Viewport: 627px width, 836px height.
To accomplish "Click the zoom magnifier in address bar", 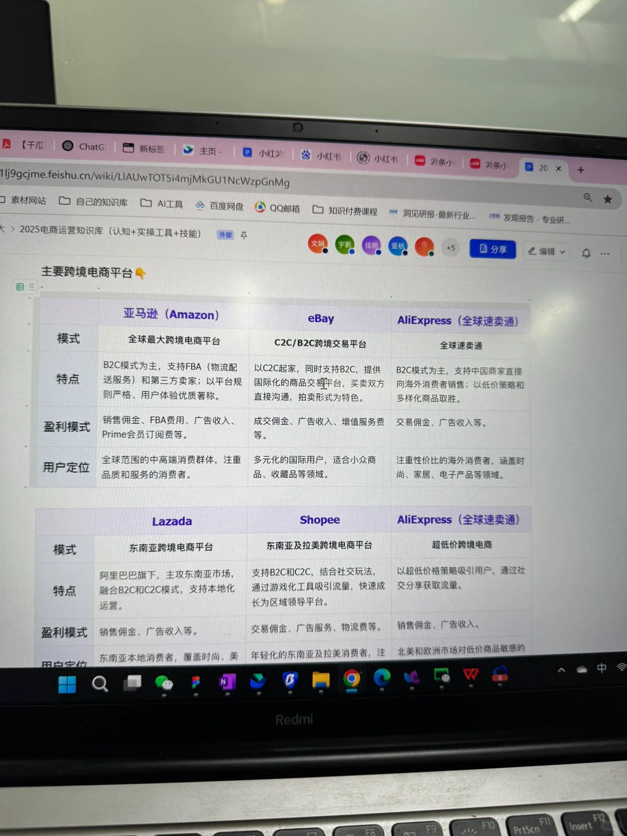I will (x=588, y=198).
